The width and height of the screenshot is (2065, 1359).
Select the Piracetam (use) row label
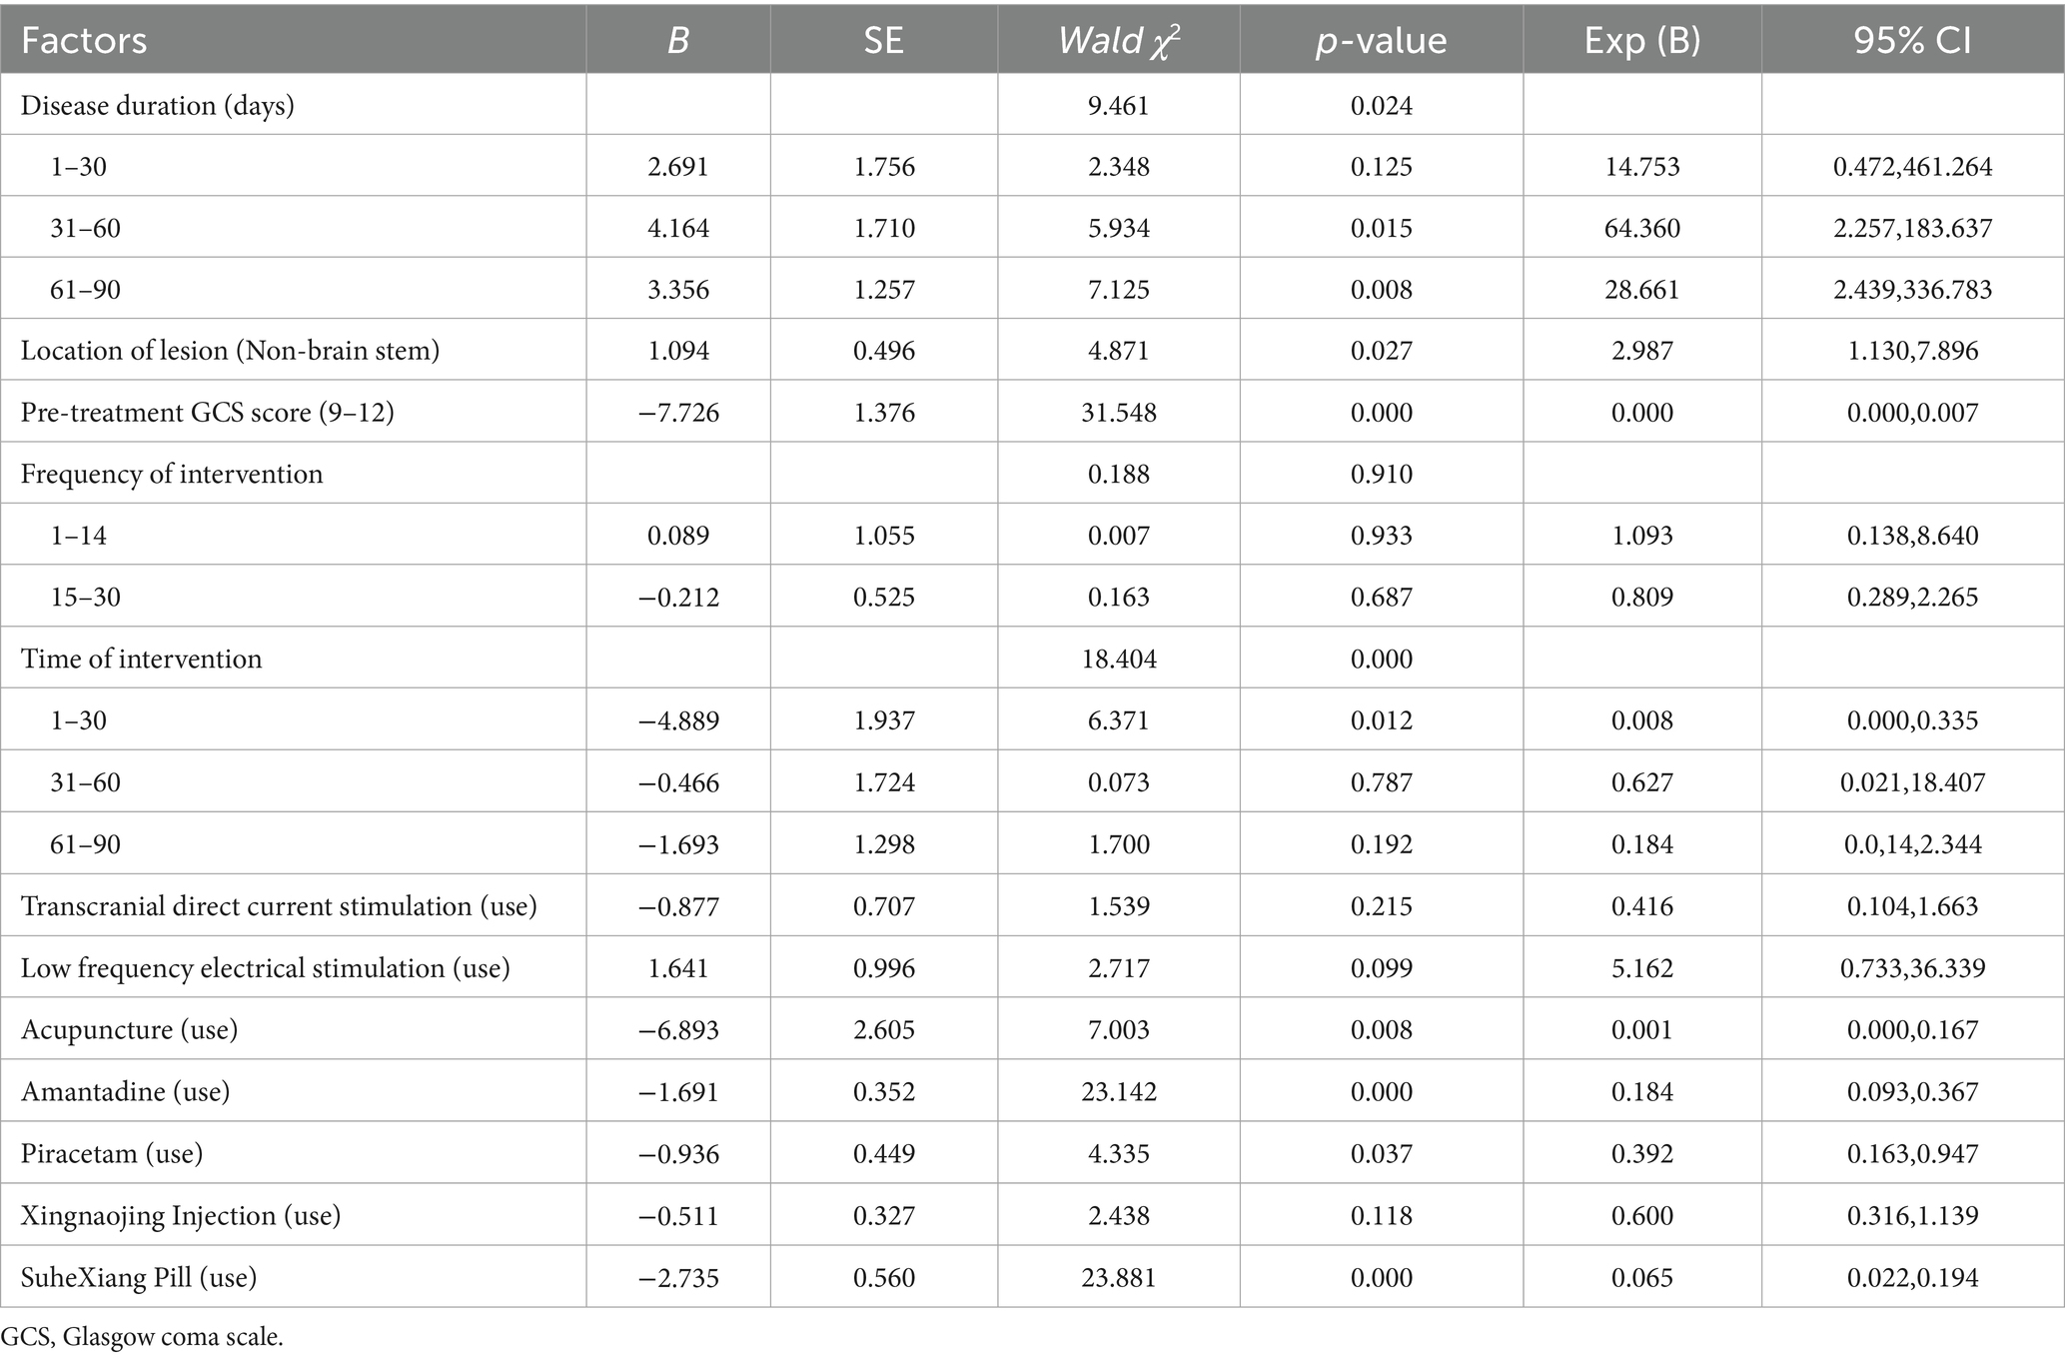112,1153
